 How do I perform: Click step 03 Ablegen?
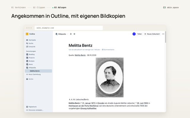[60, 7]
